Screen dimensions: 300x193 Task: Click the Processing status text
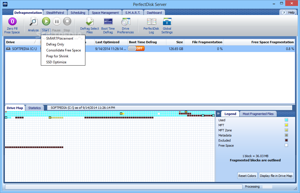coord(252,187)
